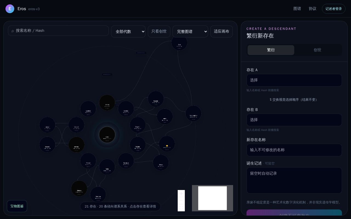Click the search magnifier icon
The height and width of the screenshot is (219, 351).
click(13, 31)
